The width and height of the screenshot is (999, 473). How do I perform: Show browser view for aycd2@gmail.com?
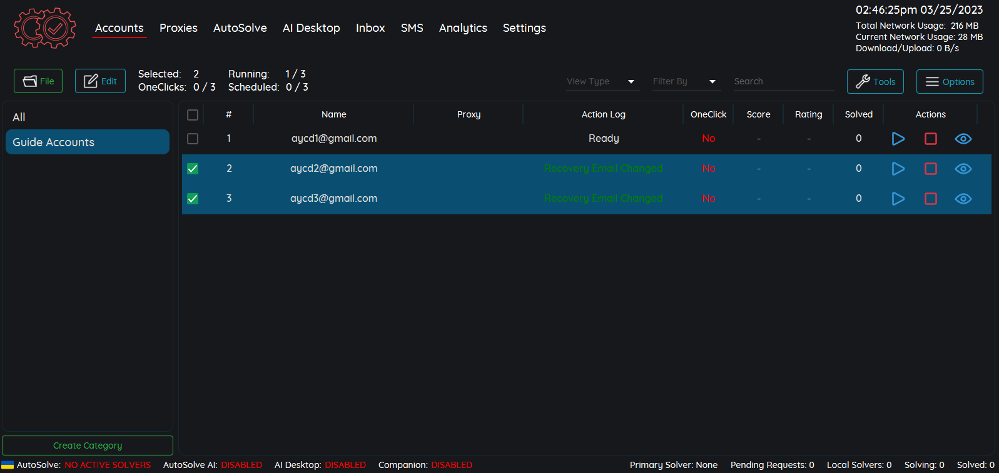[963, 169]
